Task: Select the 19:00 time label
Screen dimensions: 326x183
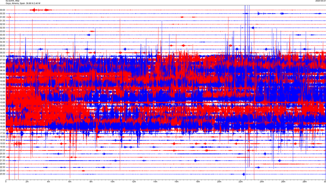Action: click(x=3, y=144)
